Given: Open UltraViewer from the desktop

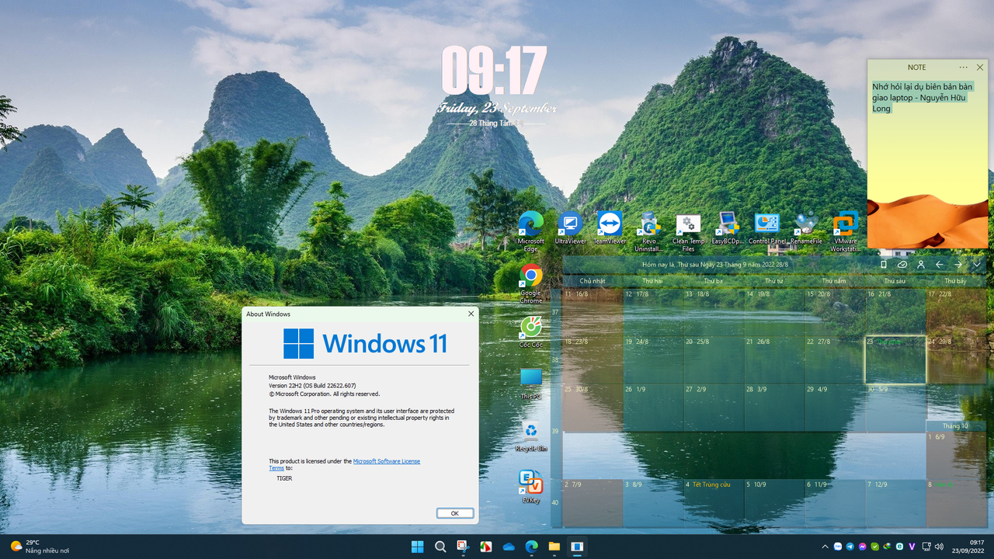Looking at the screenshot, I should pos(570,226).
